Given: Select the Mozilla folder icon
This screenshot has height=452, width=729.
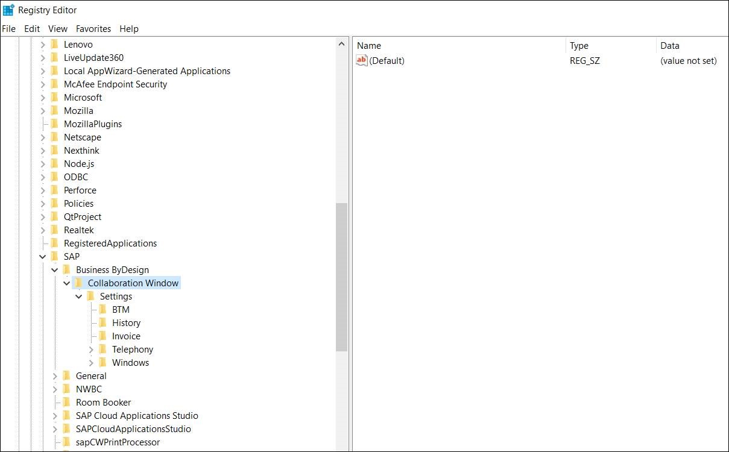Looking at the screenshot, I should pyautogui.click(x=55, y=110).
